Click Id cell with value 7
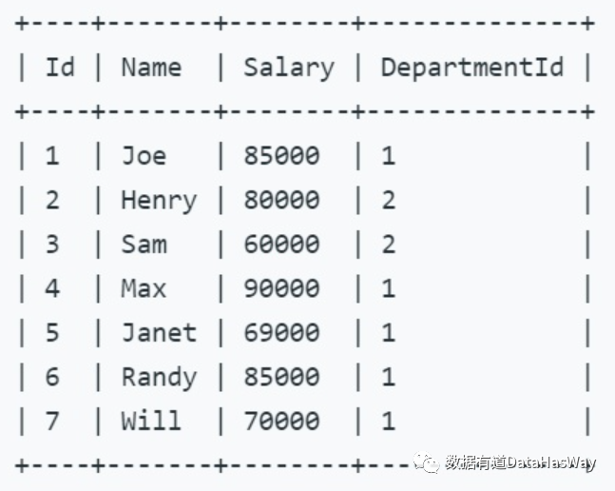This screenshot has height=491, width=615. click(51, 421)
